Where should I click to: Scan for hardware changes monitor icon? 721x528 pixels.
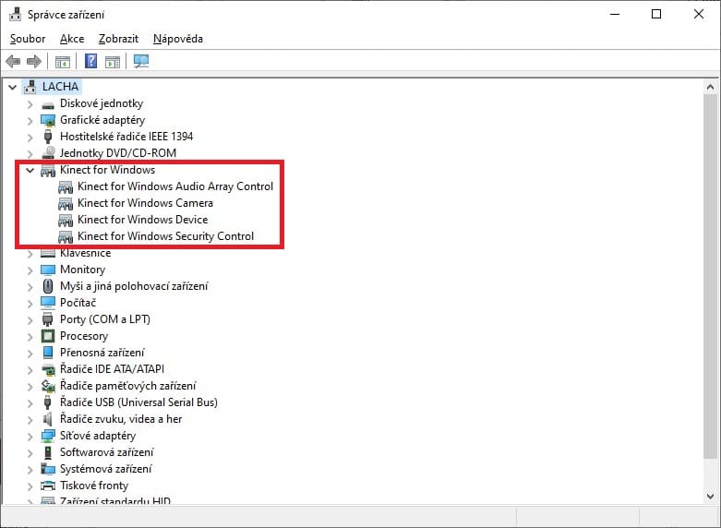(x=141, y=61)
